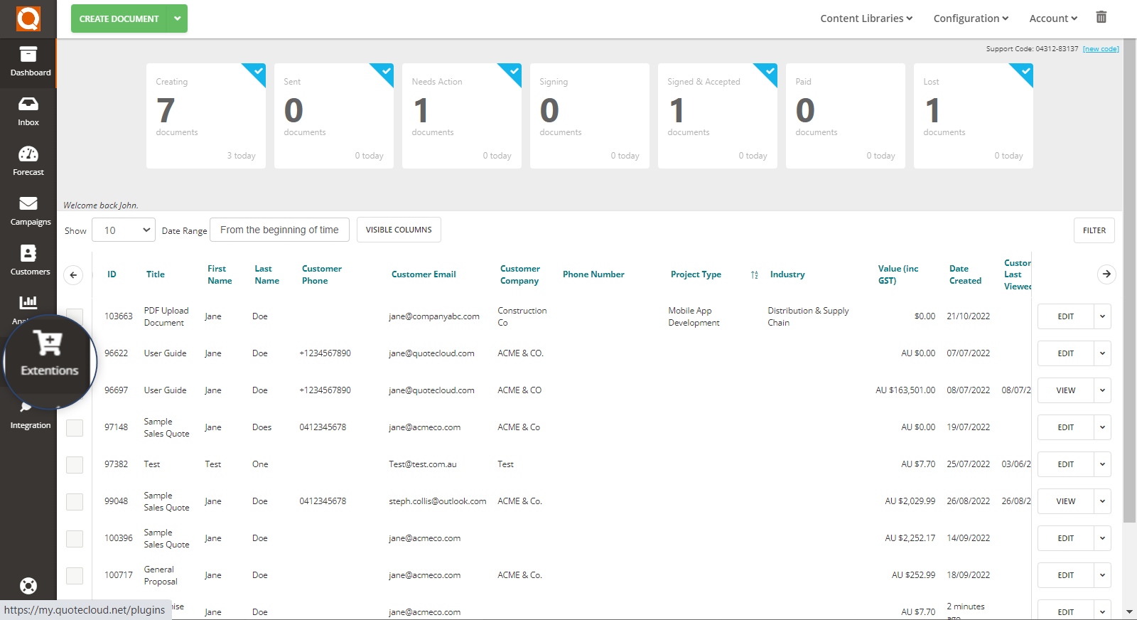Select checkbox for document 97382
Screen dimensions: 1137x620
(x=75, y=464)
